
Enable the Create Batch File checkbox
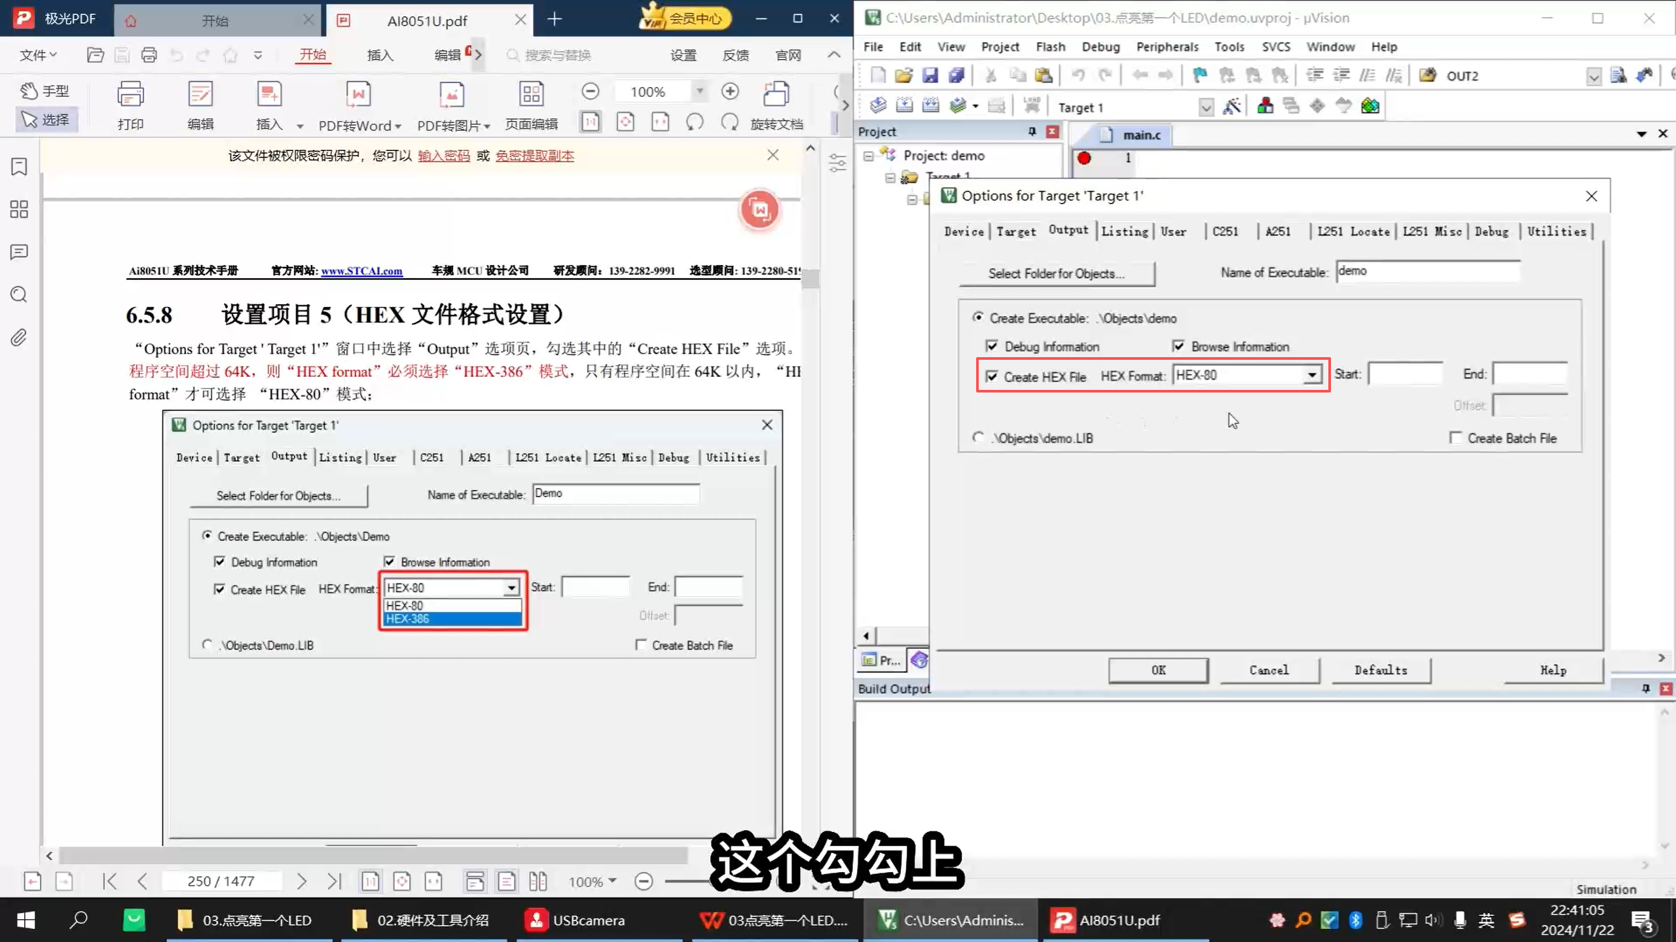pos(1457,438)
